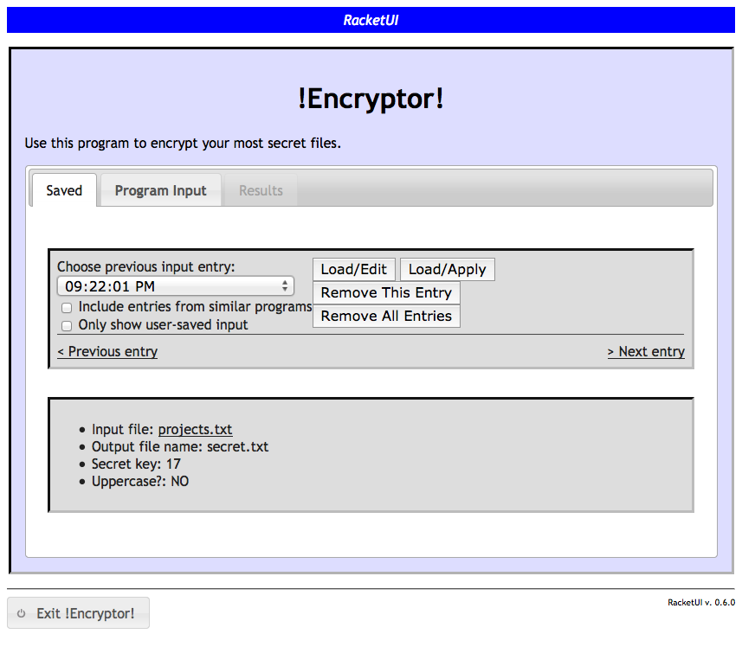Viewport: 742px width, 653px height.
Task: Click Remove This Entry
Action: point(386,292)
